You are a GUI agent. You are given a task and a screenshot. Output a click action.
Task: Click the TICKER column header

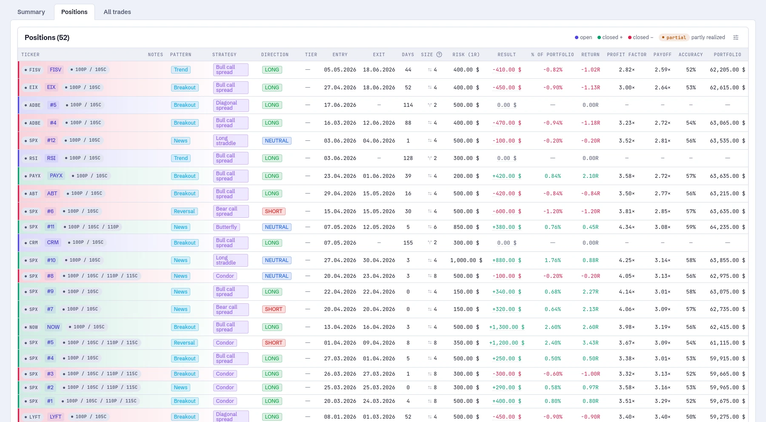31,54
